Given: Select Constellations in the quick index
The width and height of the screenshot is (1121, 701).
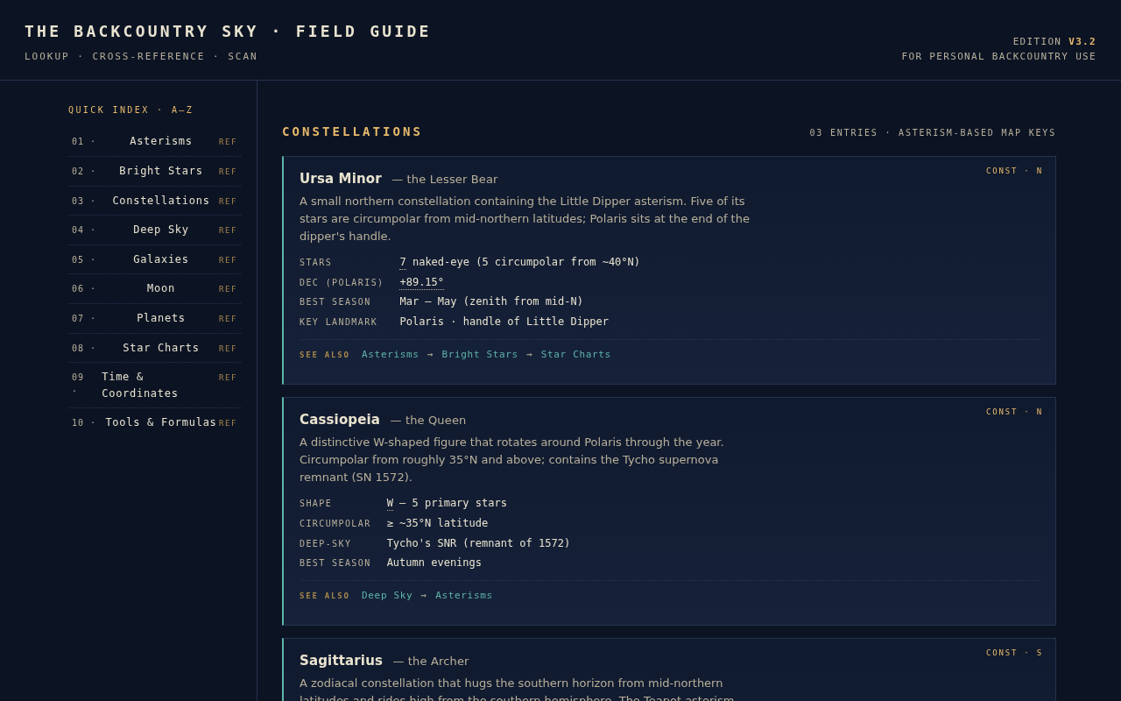Looking at the screenshot, I should 154,201.
